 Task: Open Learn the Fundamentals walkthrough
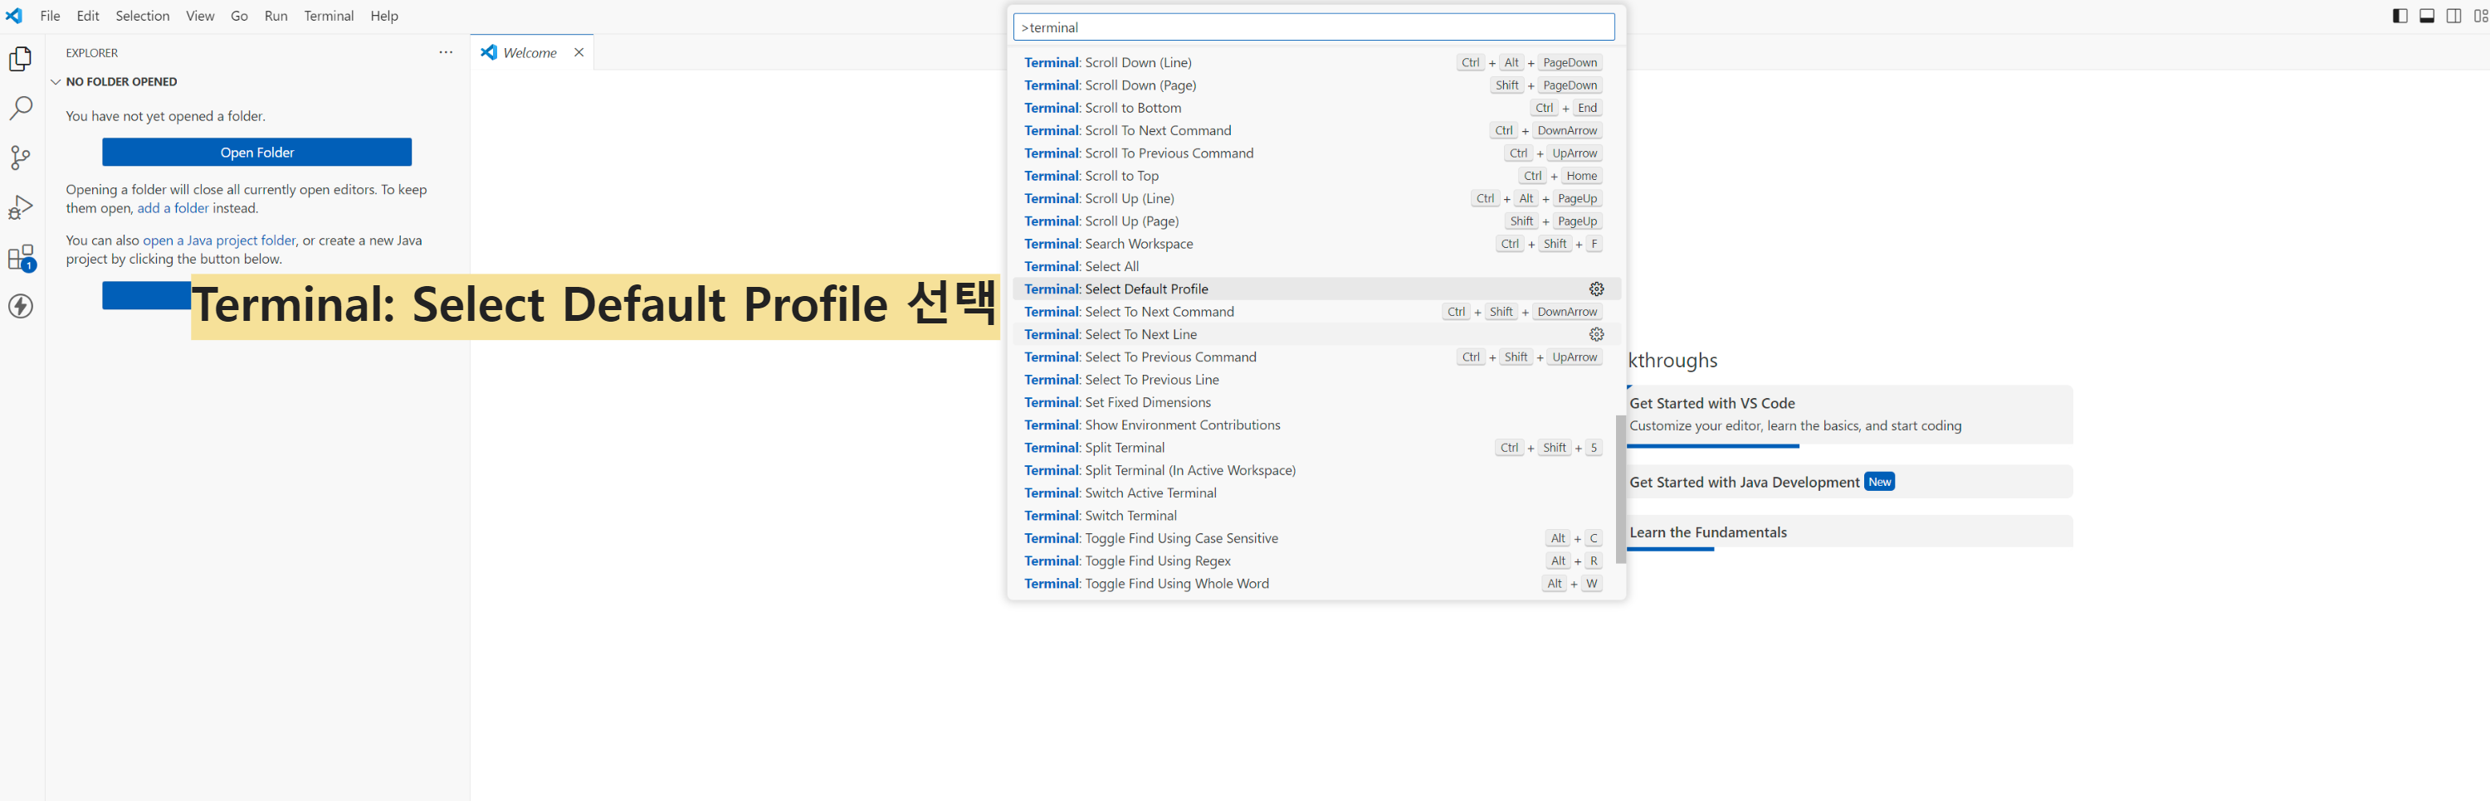(1850, 532)
